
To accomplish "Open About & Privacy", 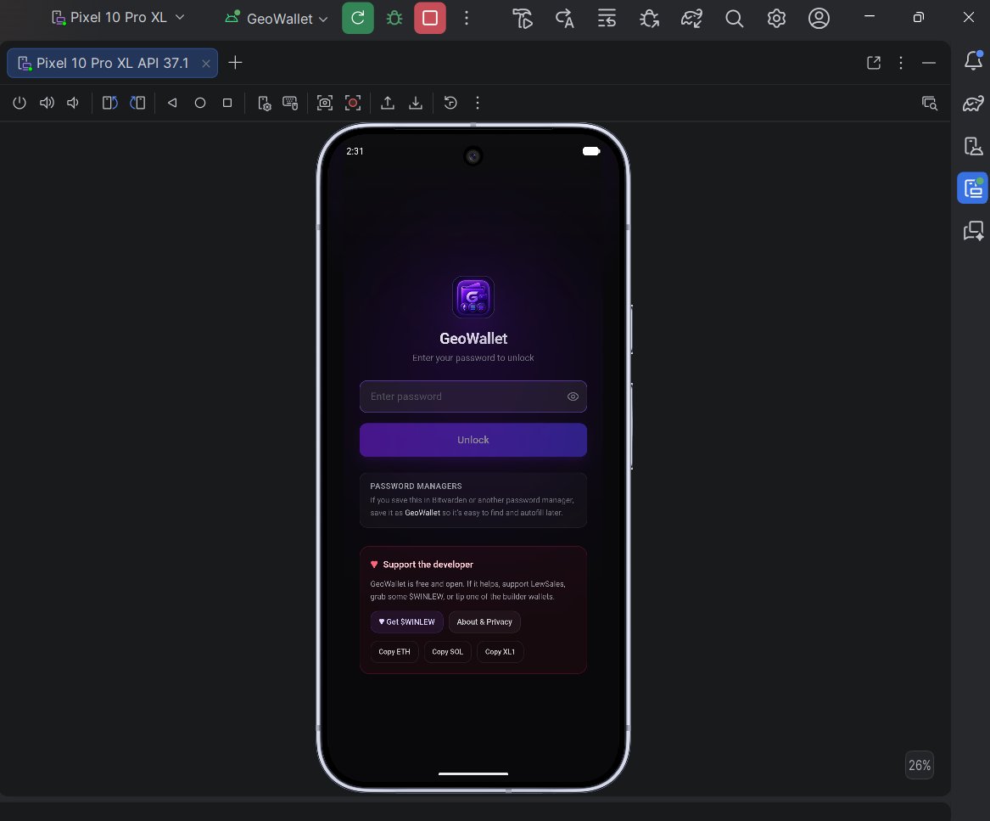I will click(x=484, y=622).
